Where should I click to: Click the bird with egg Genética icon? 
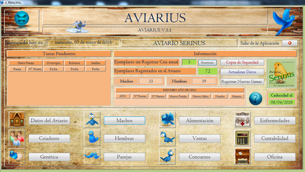tap(17, 156)
